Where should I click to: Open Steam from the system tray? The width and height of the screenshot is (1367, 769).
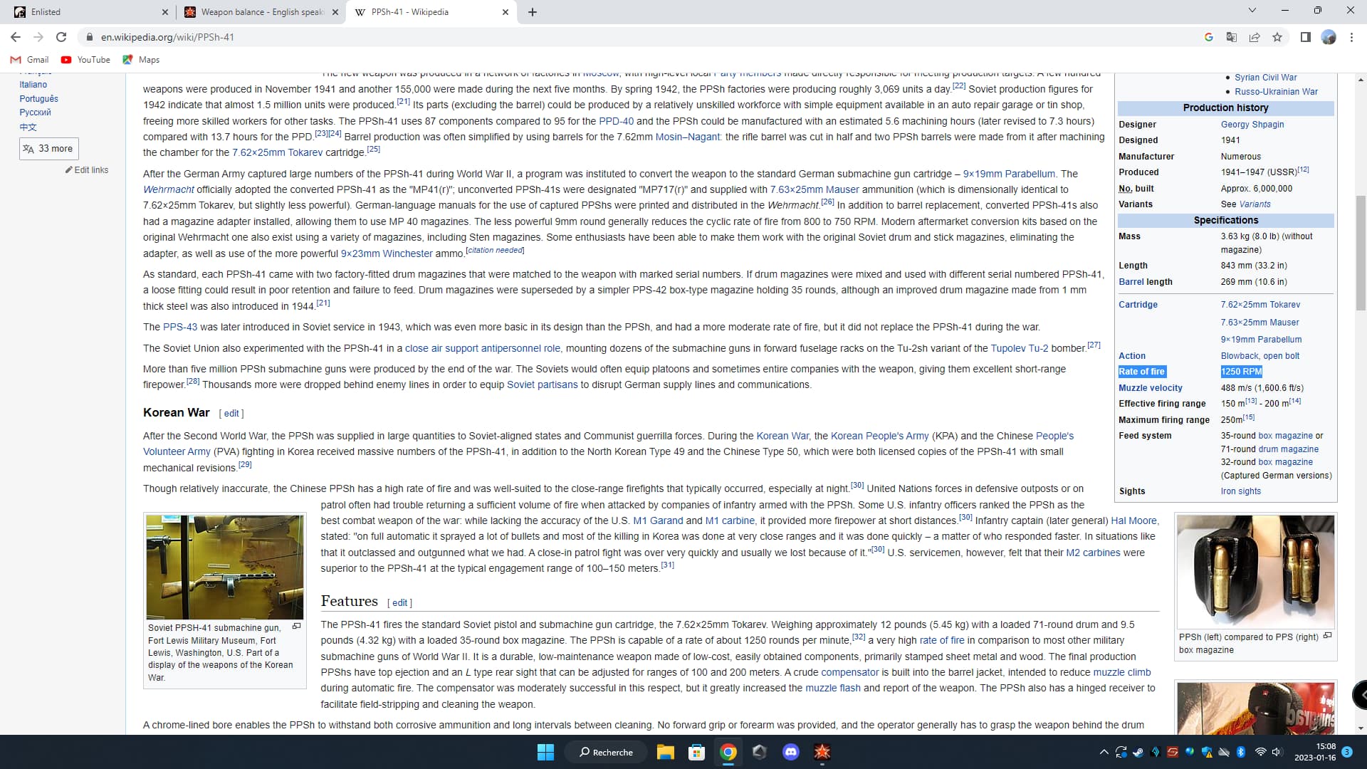tap(1138, 752)
